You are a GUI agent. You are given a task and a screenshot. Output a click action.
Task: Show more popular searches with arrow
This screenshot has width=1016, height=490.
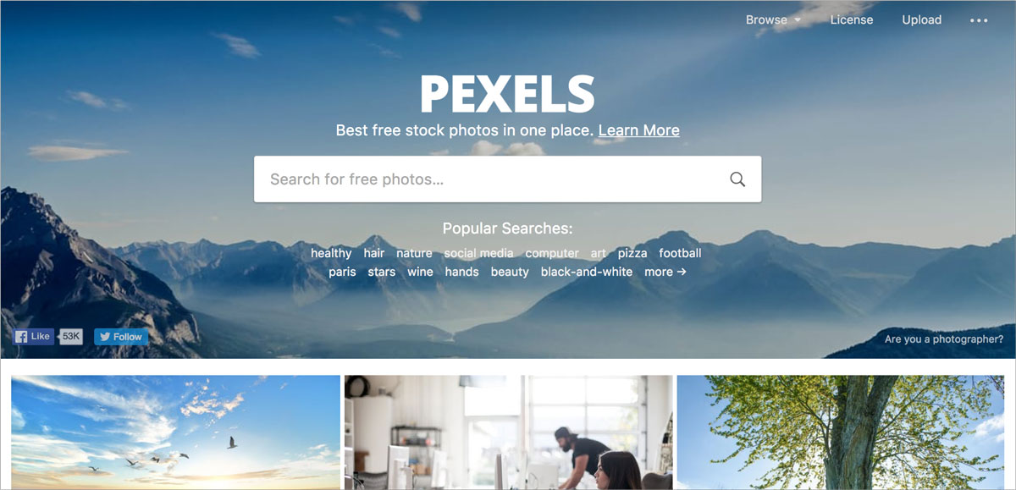pos(665,272)
